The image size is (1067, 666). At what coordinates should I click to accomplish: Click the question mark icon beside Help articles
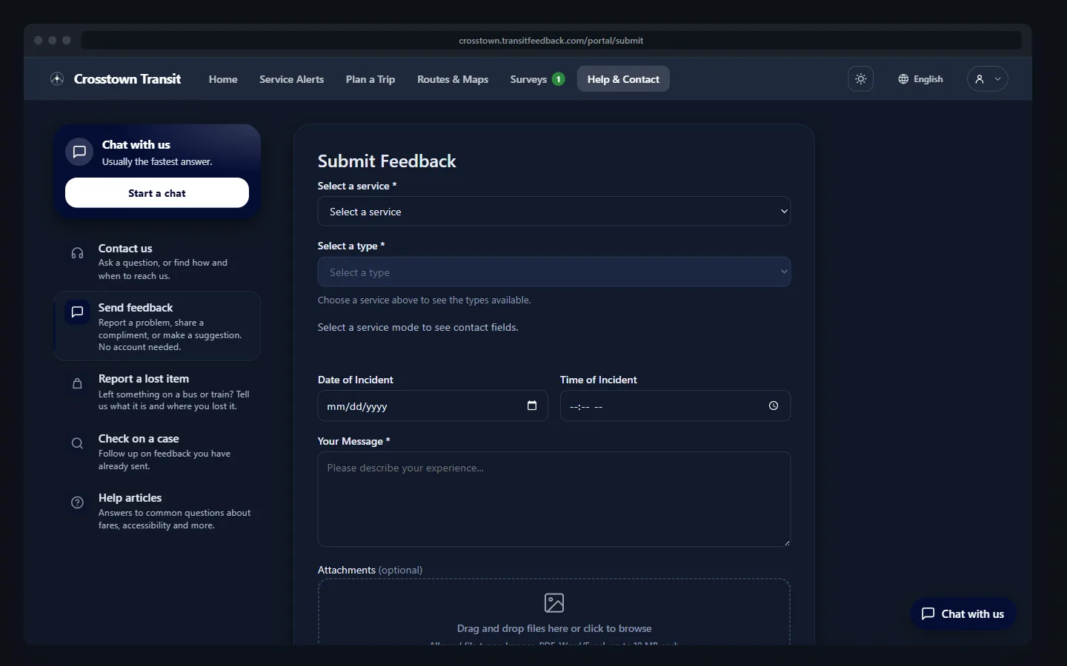[77, 502]
